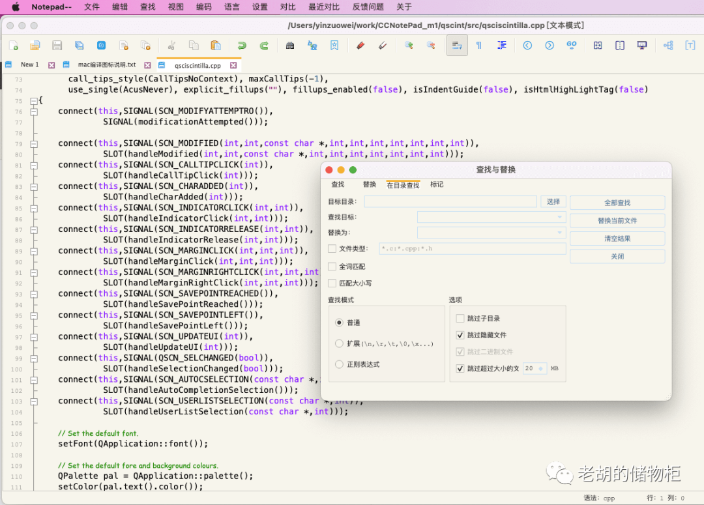The image size is (704, 505).
Task: Click the red marker highlight icon
Action: [x=360, y=46]
